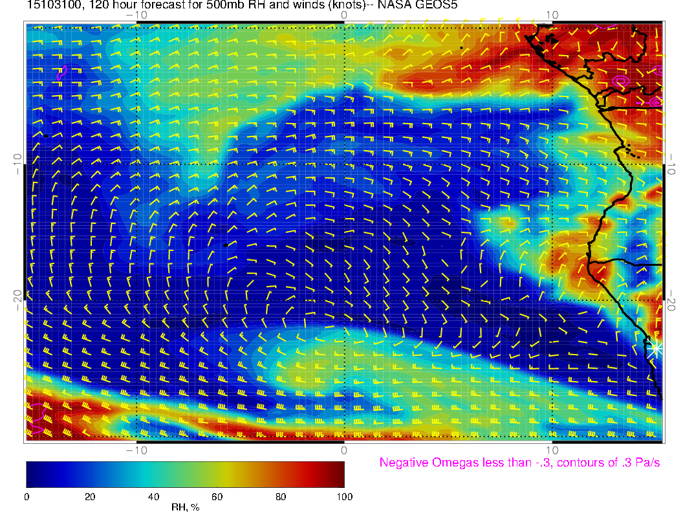
Task: Click the '100' tick label under the colorbar
Action: [344, 496]
